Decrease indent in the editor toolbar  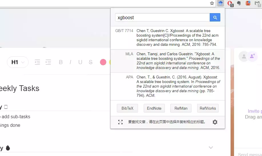click(37, 62)
